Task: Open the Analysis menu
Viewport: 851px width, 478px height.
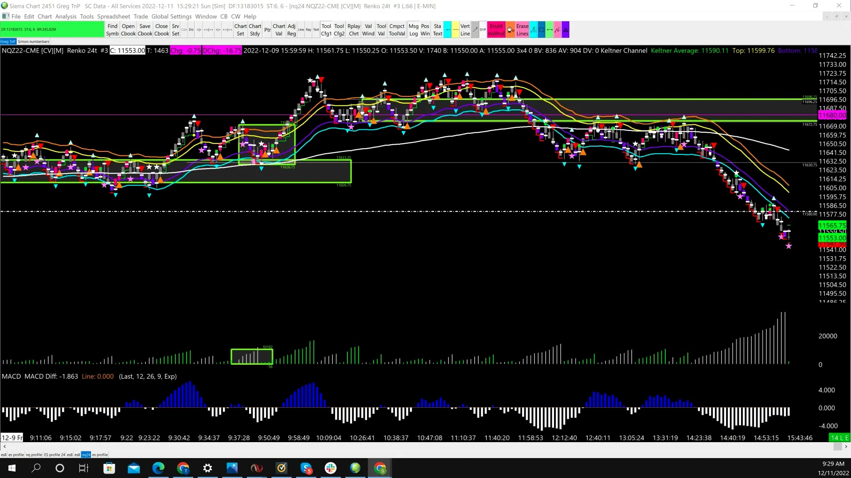Action: click(66, 16)
